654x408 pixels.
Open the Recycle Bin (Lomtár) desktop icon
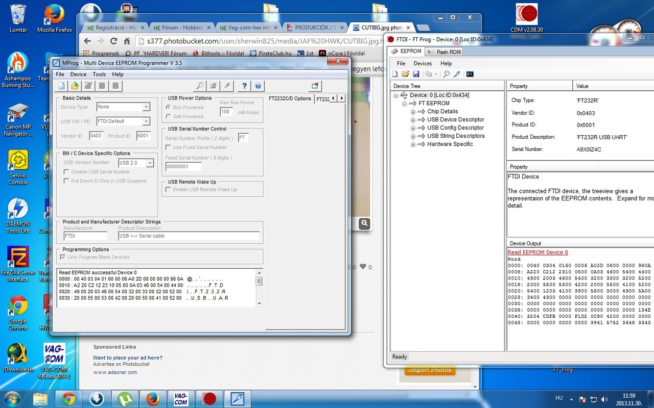coord(18,18)
